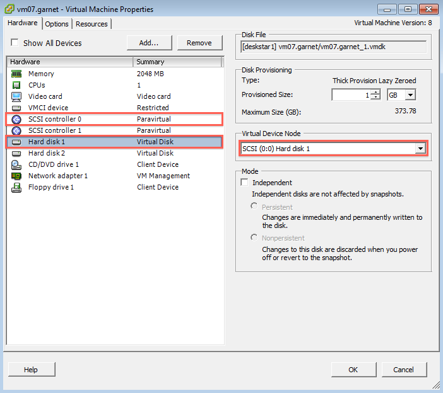The image size is (443, 393).
Task: Click the Help button
Action: (31, 369)
